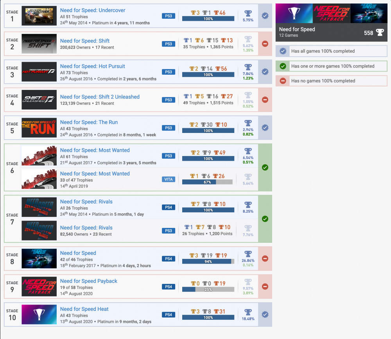Click the PS4 platform badge for Payback
The image size is (391, 339).
click(168, 287)
